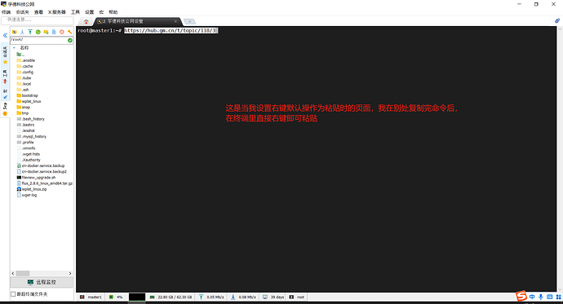The image size is (563, 304).
Task: Select the .kube folder
Action: pyautogui.click(x=24, y=77)
